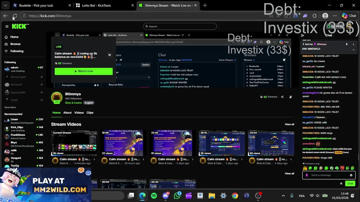Click the address bar URL
This screenshot has width=360, height=202.
pyautogui.click(x=50, y=16)
